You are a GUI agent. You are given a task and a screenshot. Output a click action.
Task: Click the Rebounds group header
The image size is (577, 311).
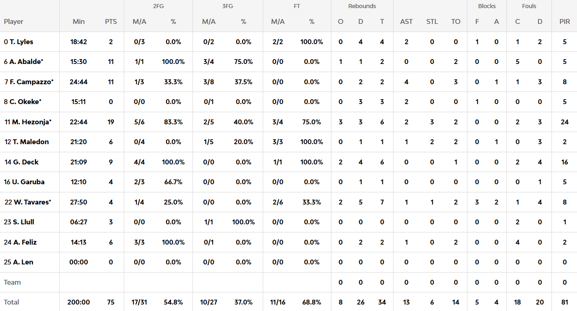[x=362, y=6]
